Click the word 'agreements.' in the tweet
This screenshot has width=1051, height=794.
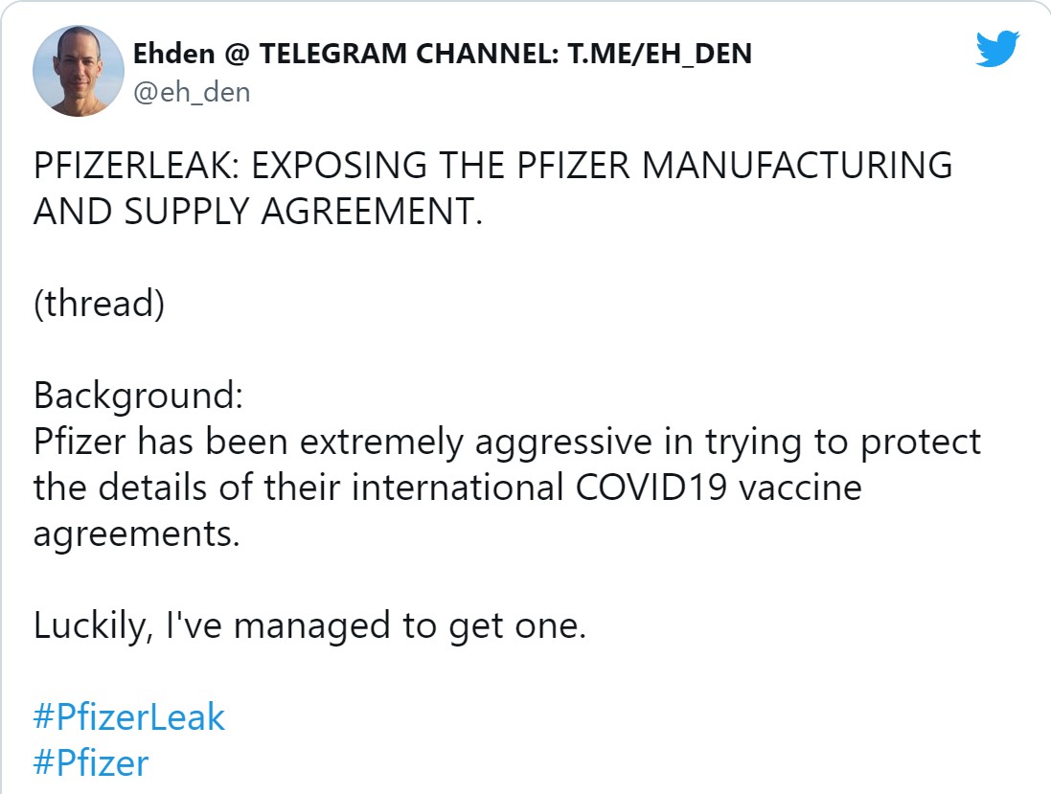137,534
